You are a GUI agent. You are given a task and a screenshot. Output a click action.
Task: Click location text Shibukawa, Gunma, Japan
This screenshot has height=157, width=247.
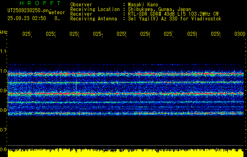[159, 9]
